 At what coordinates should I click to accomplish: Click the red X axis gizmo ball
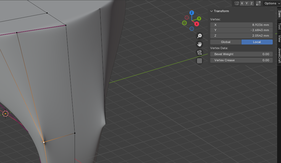[197, 24]
